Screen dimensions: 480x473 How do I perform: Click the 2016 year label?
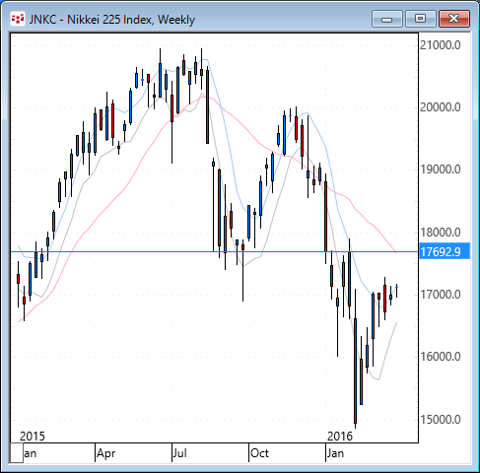click(x=340, y=437)
